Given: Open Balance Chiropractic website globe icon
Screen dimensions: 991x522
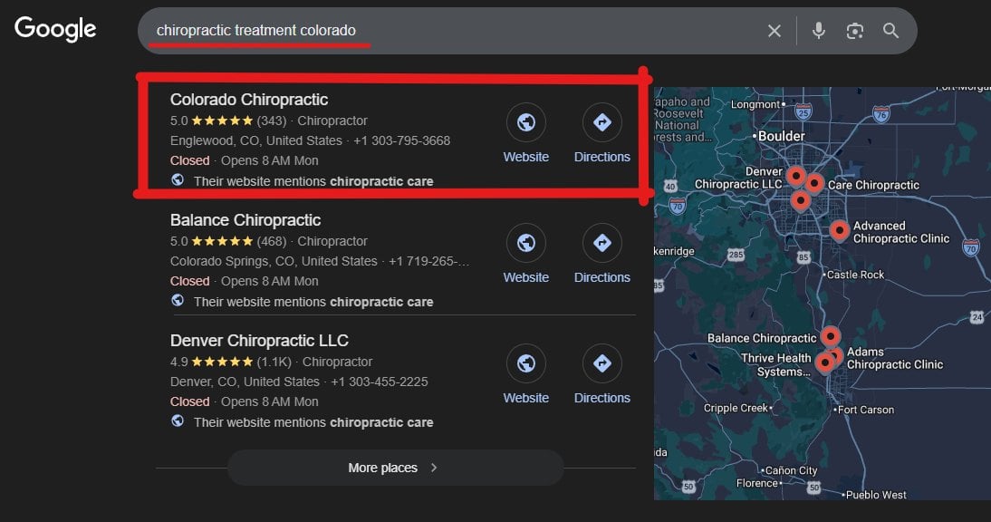Looking at the screenshot, I should (526, 243).
